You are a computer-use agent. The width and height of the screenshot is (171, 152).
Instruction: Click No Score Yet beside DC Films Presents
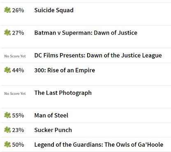click(15, 56)
